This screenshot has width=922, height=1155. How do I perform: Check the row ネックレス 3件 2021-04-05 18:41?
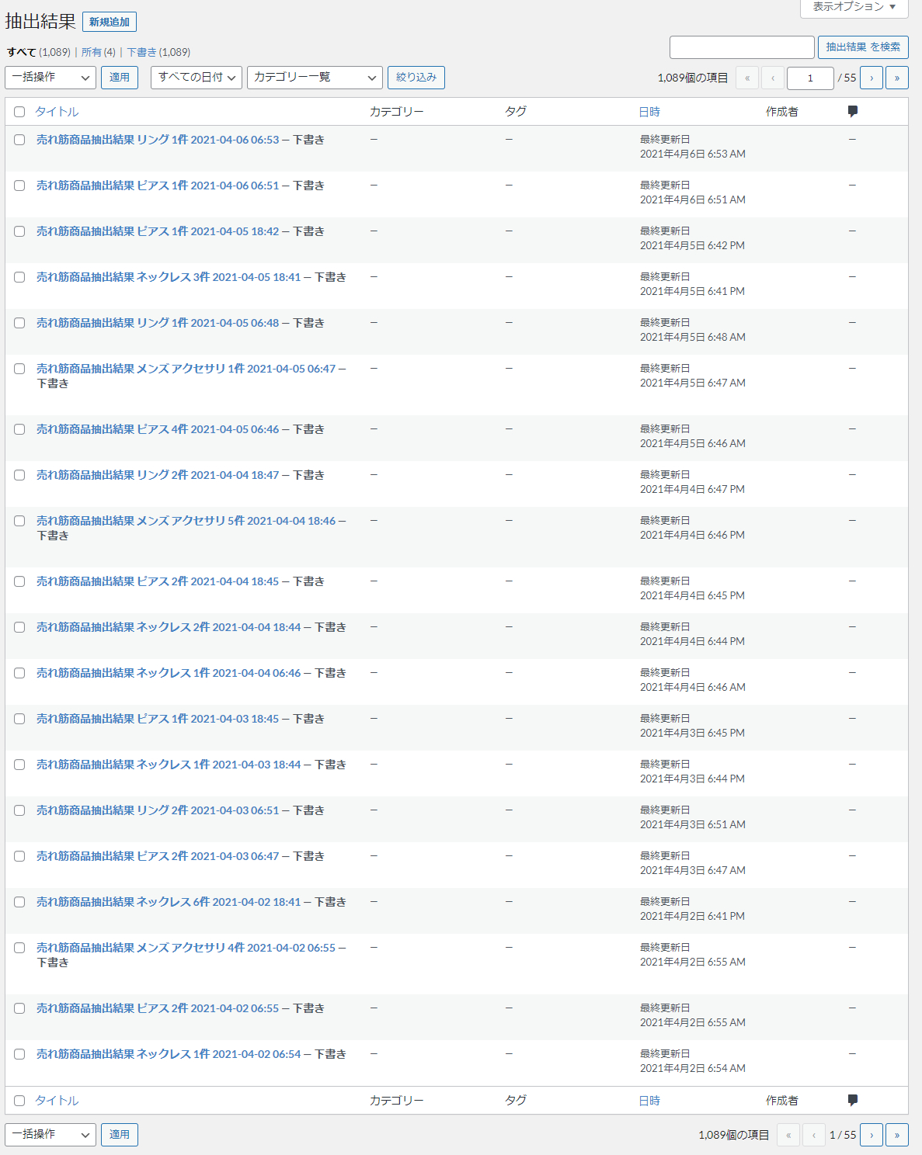19,277
